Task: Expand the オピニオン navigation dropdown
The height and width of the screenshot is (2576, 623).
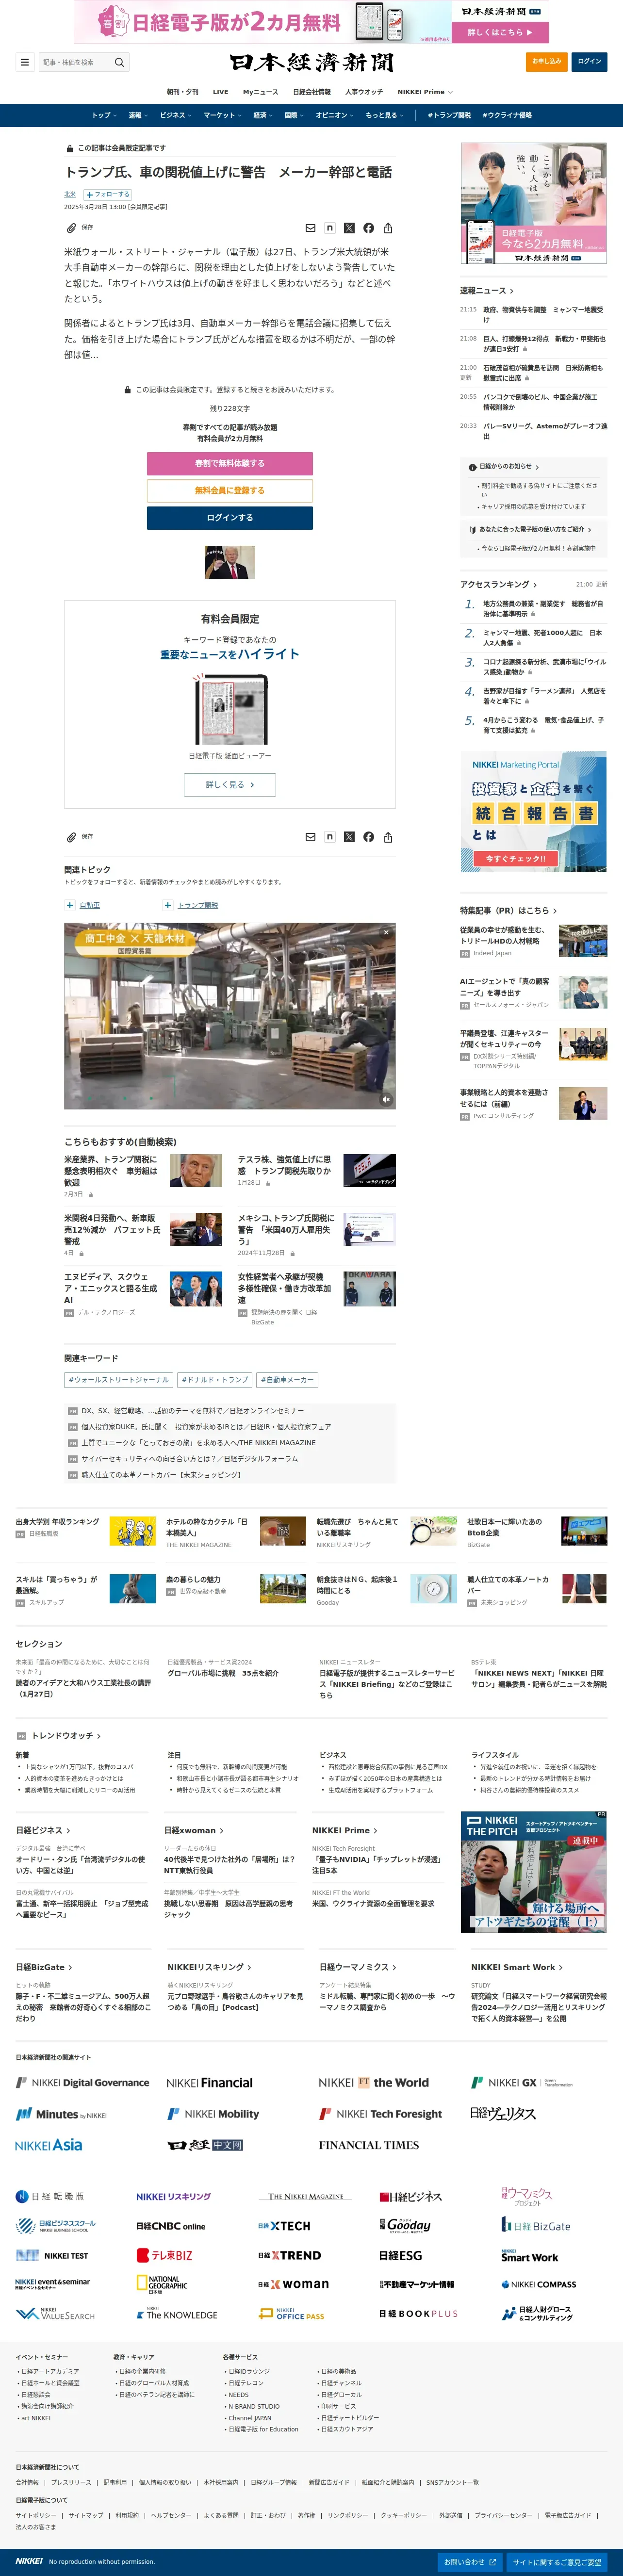Action: click(335, 115)
